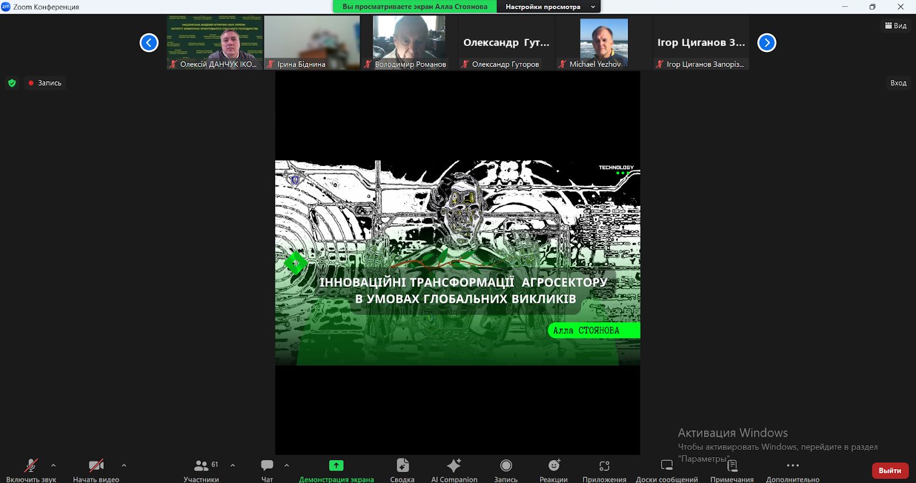Click the red Выйти leave button
This screenshot has width=916, height=483.
click(890, 470)
